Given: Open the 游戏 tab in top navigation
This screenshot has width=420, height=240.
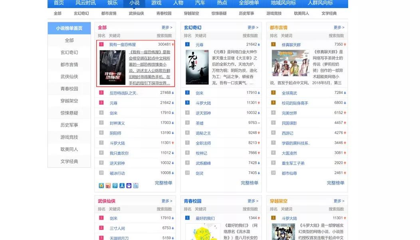Looking at the screenshot, I should pos(156,3).
